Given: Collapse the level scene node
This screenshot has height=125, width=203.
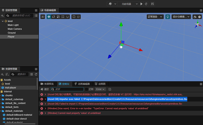Looking at the screenshot, I should coord(3,21).
